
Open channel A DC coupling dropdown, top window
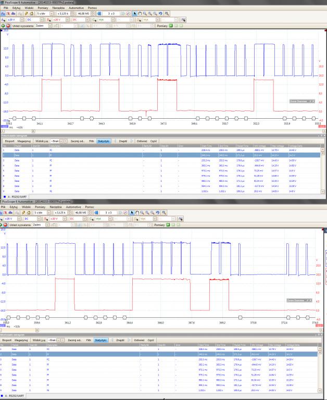[42, 20]
